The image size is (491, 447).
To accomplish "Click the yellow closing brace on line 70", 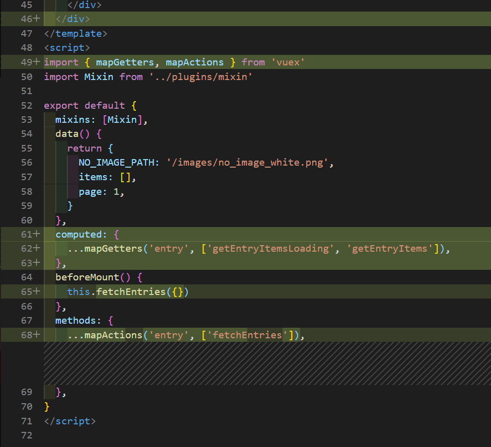I will (47, 407).
